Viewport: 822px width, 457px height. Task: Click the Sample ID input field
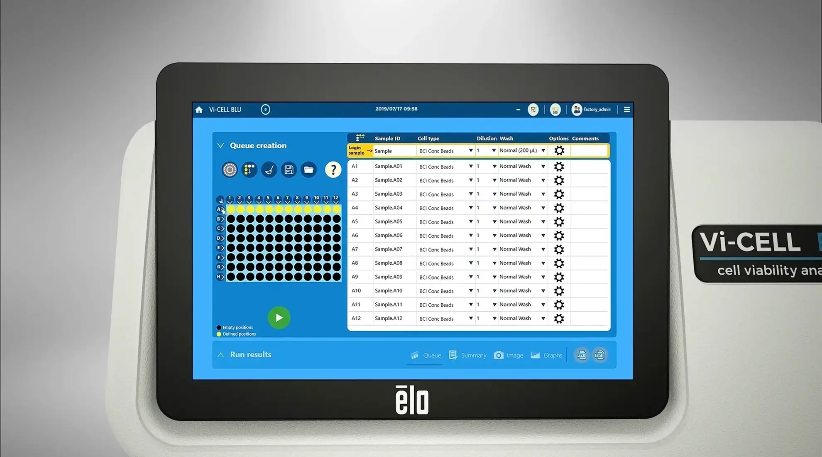392,150
